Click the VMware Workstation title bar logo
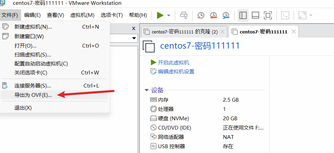Image resolution: width=334 pixels, height=153 pixels. point(2,3)
